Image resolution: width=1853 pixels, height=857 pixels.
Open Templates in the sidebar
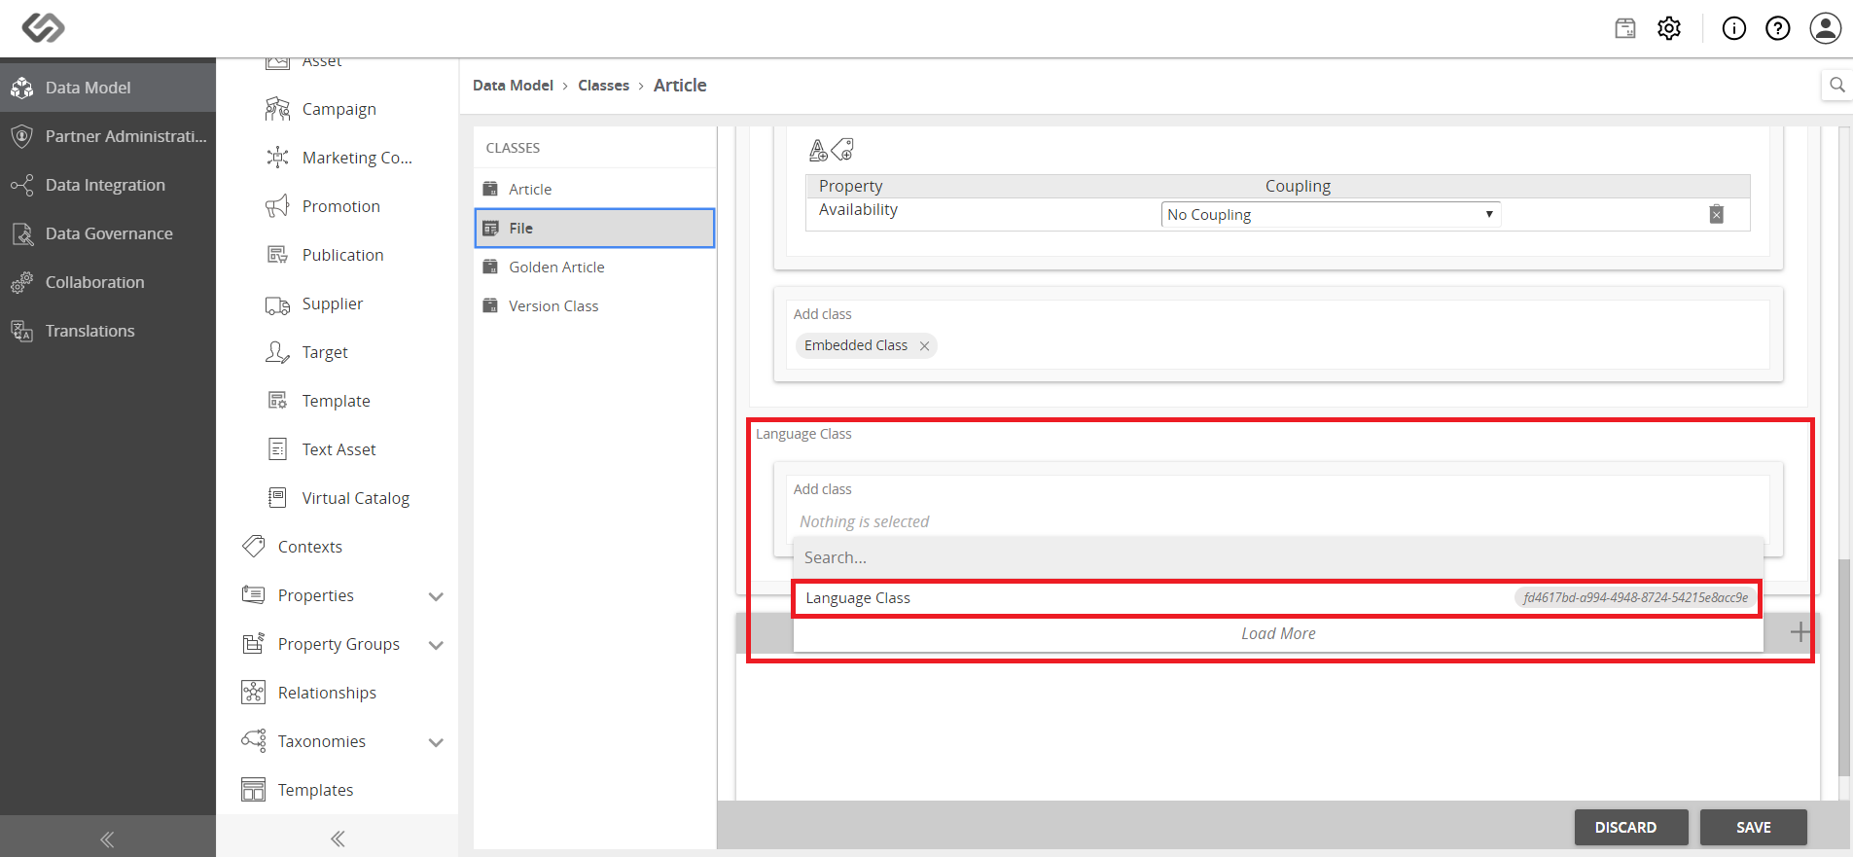(x=315, y=790)
